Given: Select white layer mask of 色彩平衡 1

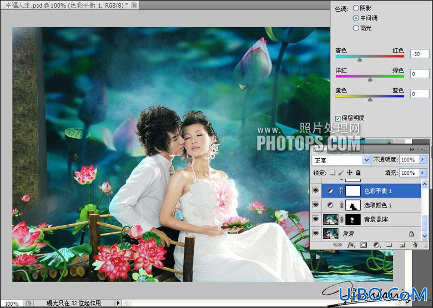Looking at the screenshot, I should [353, 191].
